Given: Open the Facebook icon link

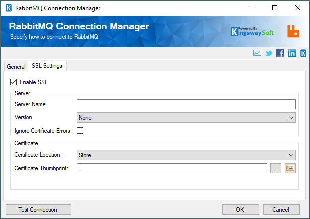Looking at the screenshot, I should pyautogui.click(x=280, y=53).
